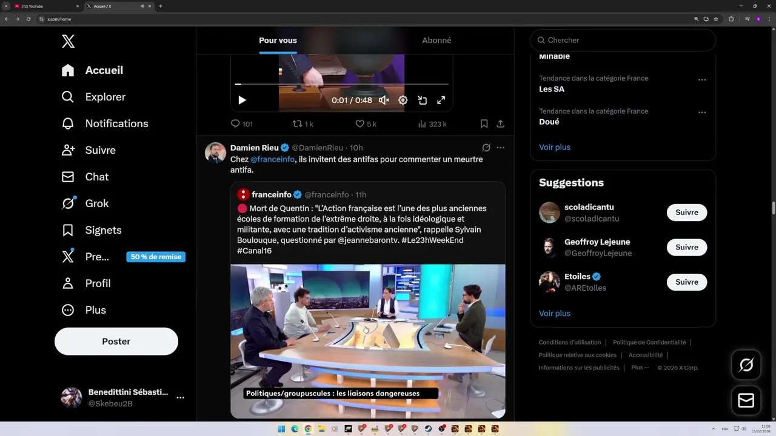776x436 pixels.
Task: Click the page scrollbar thumb
Action: [x=774, y=208]
